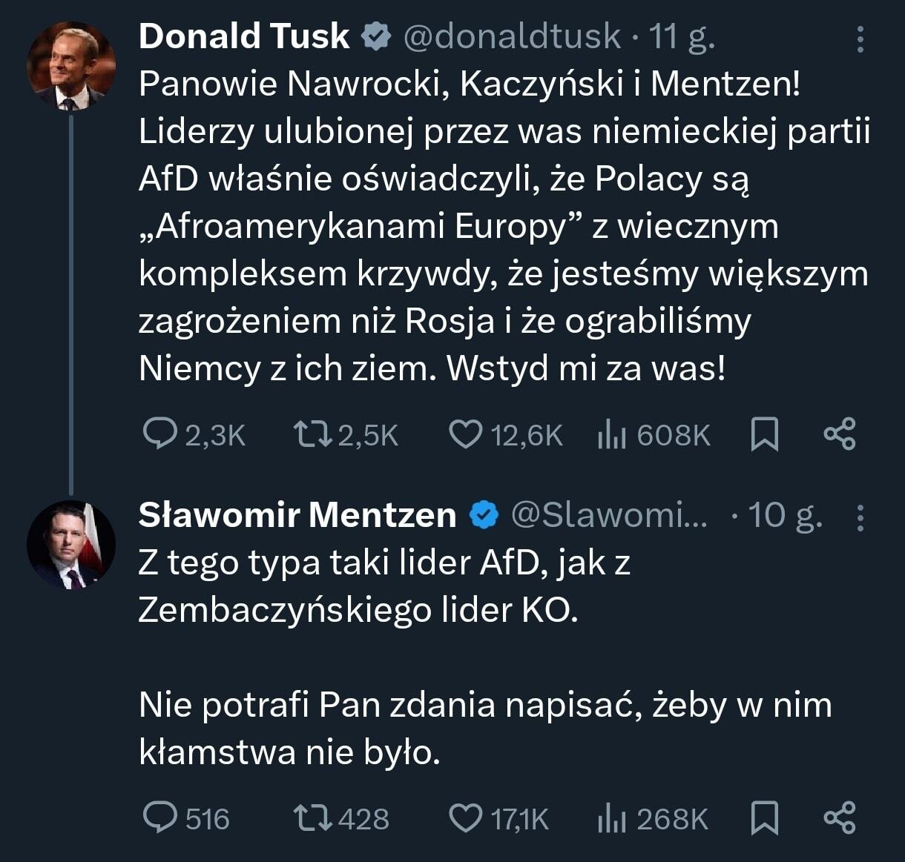The height and width of the screenshot is (862, 905).
Task: Retweet Donald Tusk's post
Action: (312, 434)
